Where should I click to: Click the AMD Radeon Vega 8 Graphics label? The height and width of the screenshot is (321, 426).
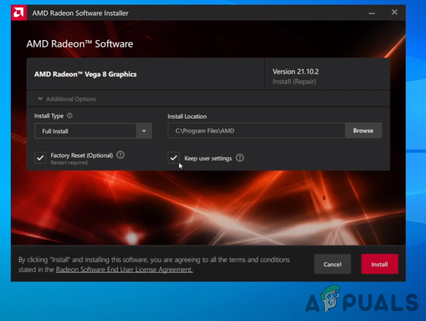click(85, 74)
